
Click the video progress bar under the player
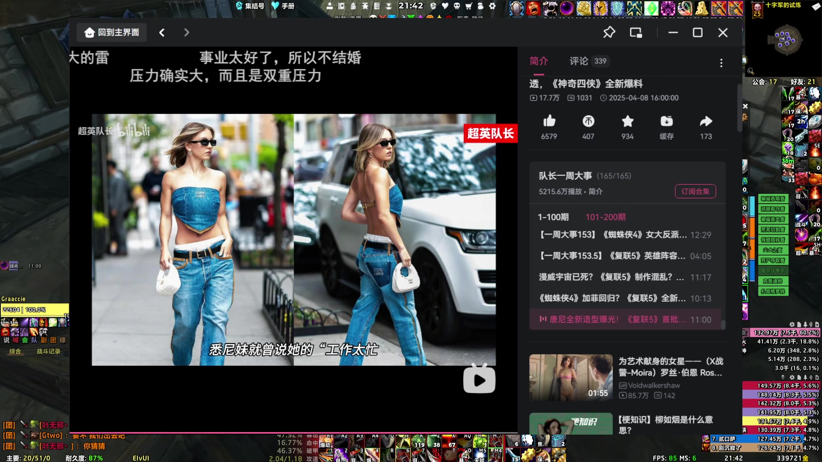pos(294,433)
